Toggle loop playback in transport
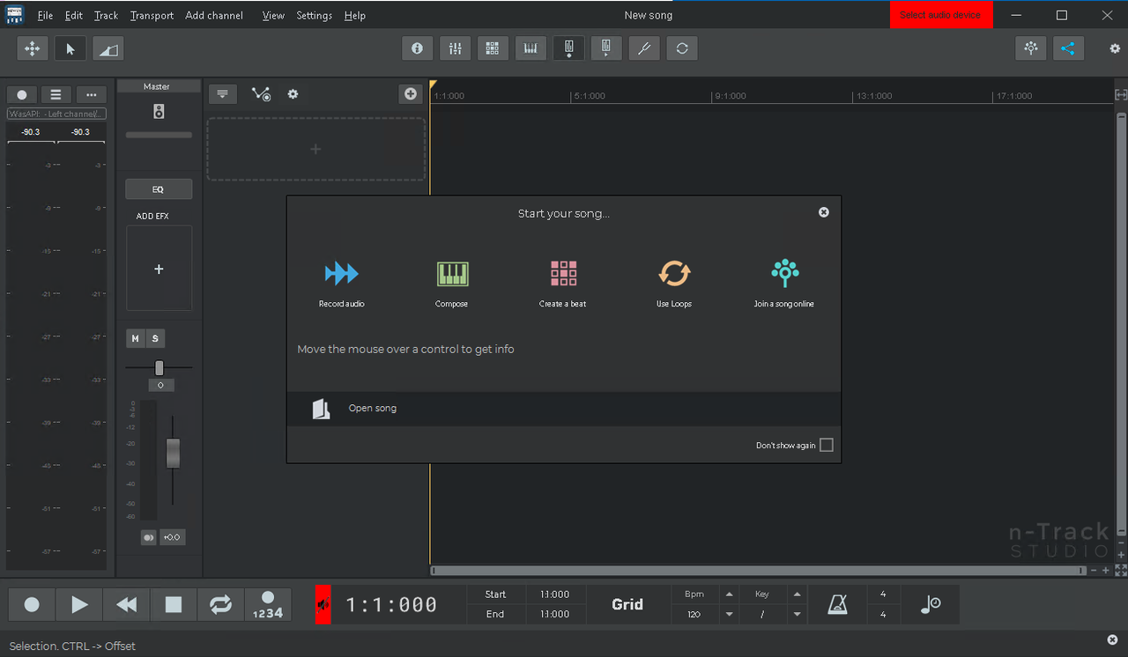The image size is (1128, 657). [x=220, y=604]
